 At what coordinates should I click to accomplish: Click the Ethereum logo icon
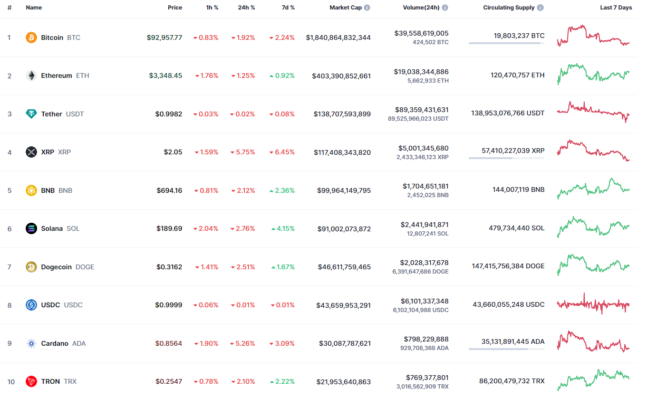[31, 76]
